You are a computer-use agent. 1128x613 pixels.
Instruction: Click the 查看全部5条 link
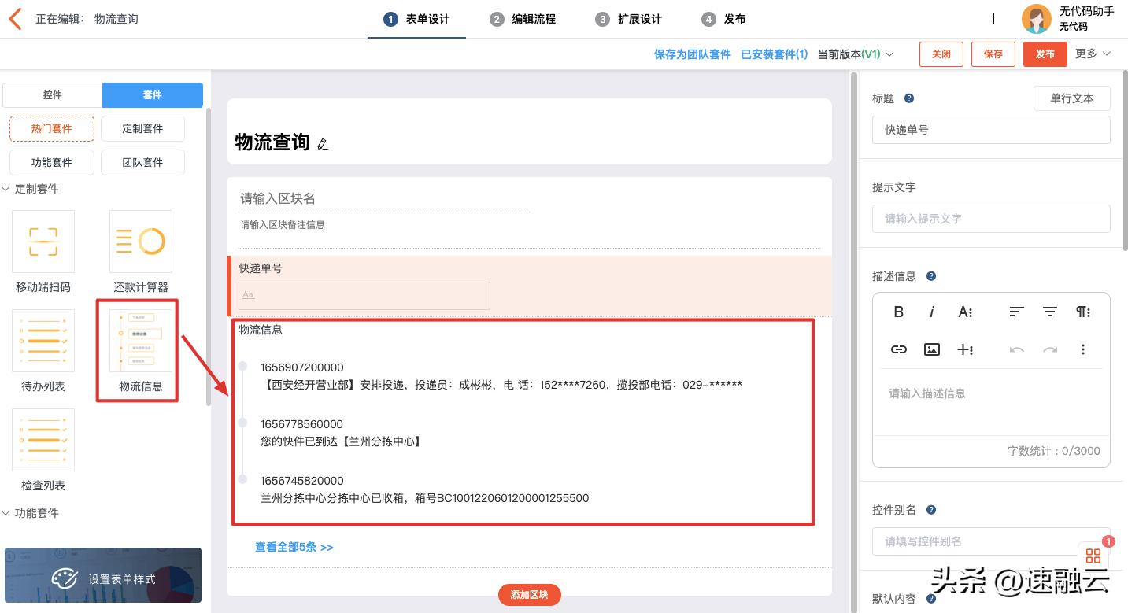point(294,547)
